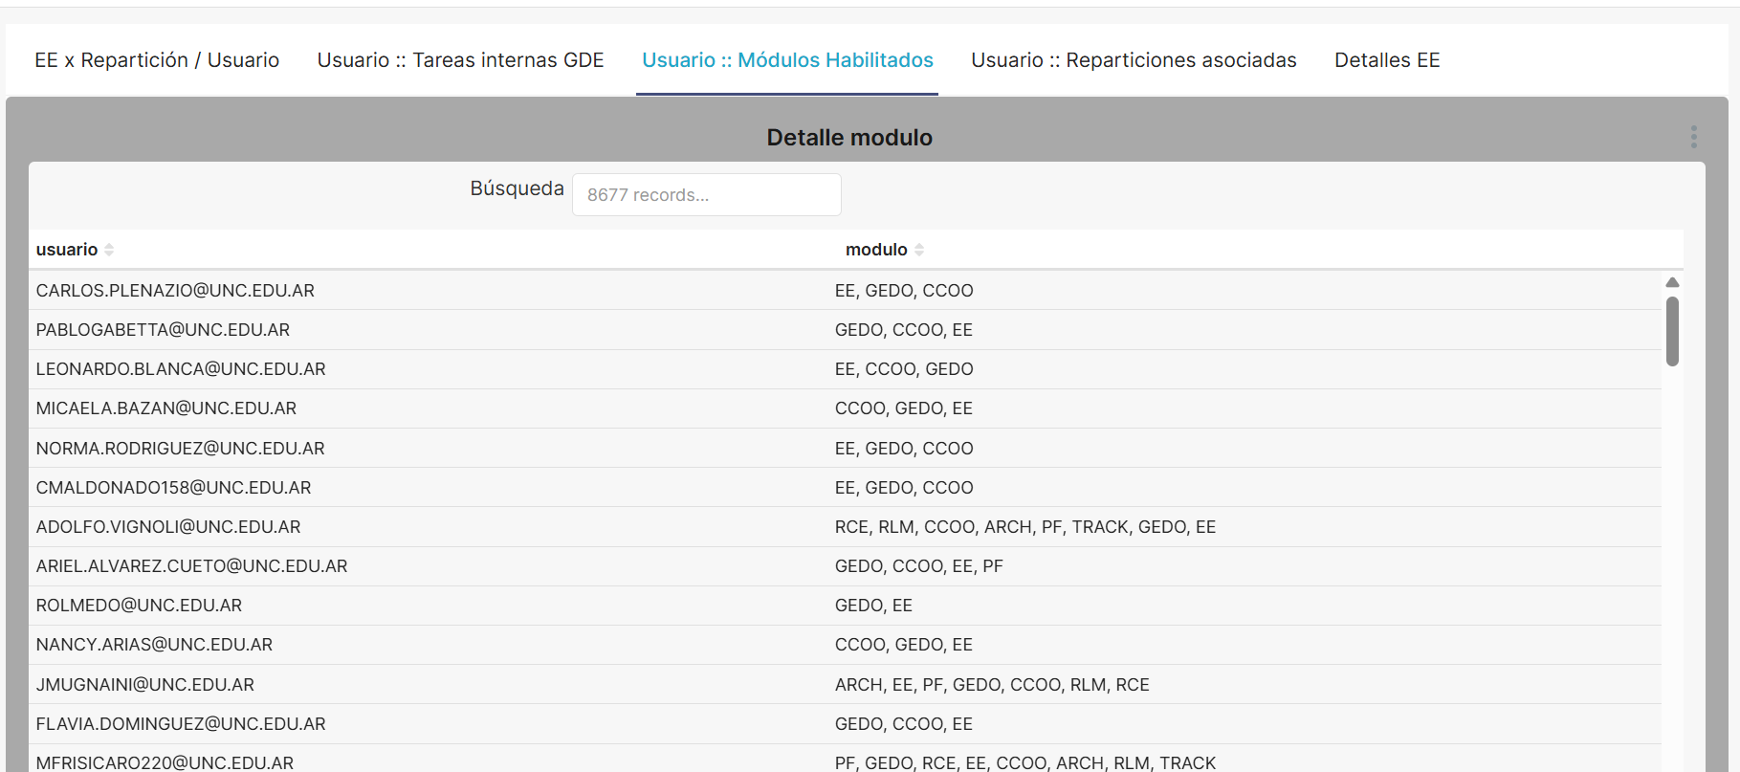Select CARLOS.PLENAZIO@UNC.EDU.AR user row
Screen dimensions: 1740x772
tap(175, 291)
